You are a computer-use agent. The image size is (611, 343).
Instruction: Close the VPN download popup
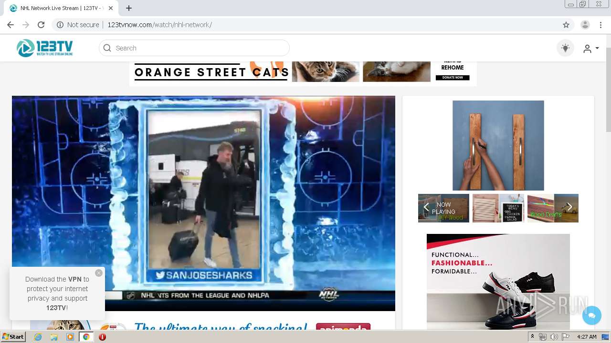pos(99,273)
